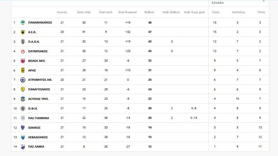Click the Ιωνικός club badge
The height and width of the screenshot is (156, 278).
click(23, 128)
